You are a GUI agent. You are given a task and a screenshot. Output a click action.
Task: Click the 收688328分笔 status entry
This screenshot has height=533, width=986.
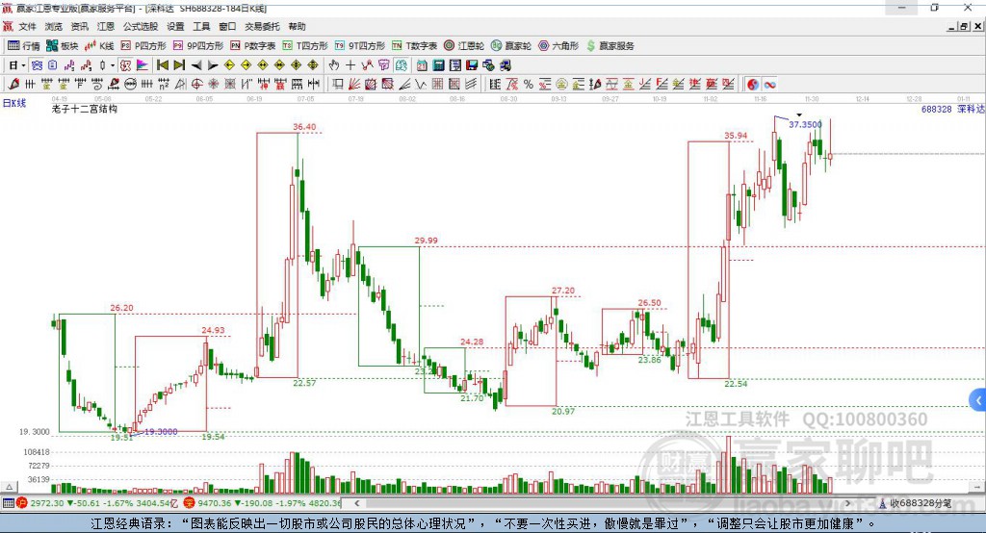(915, 503)
